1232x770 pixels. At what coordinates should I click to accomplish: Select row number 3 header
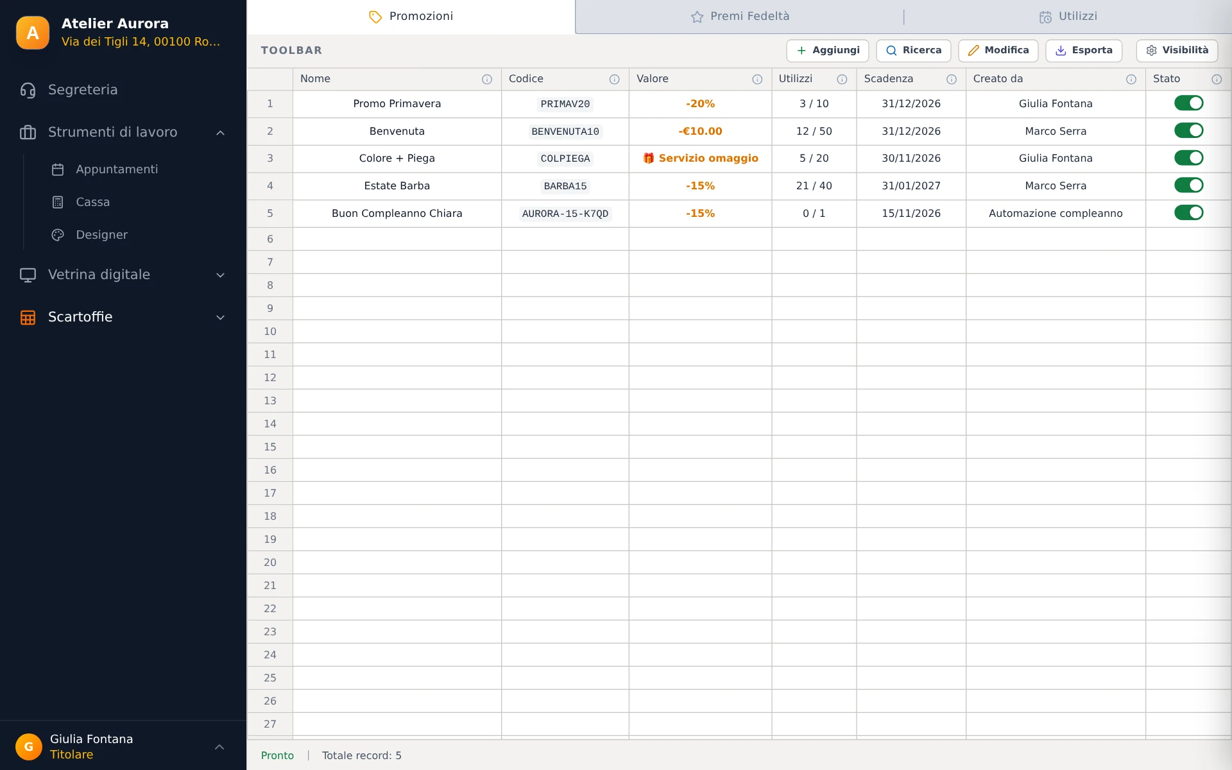(x=270, y=158)
